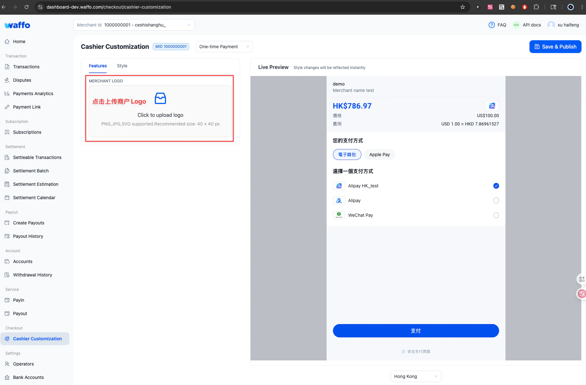Reload the page in browser

point(27,7)
